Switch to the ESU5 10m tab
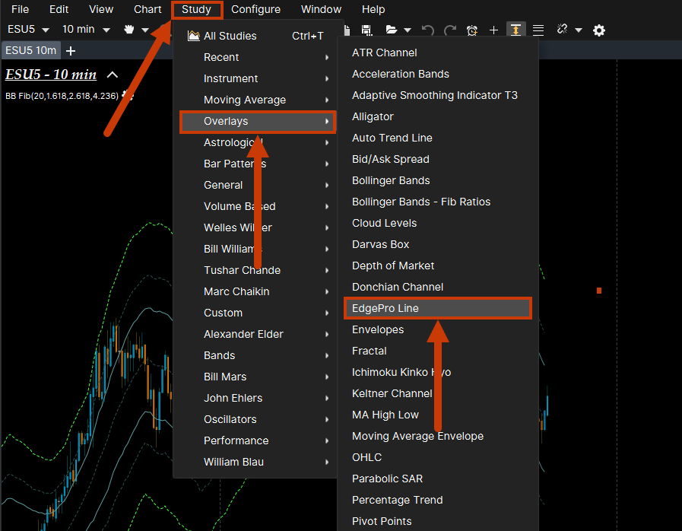This screenshot has width=682, height=531. [30, 50]
